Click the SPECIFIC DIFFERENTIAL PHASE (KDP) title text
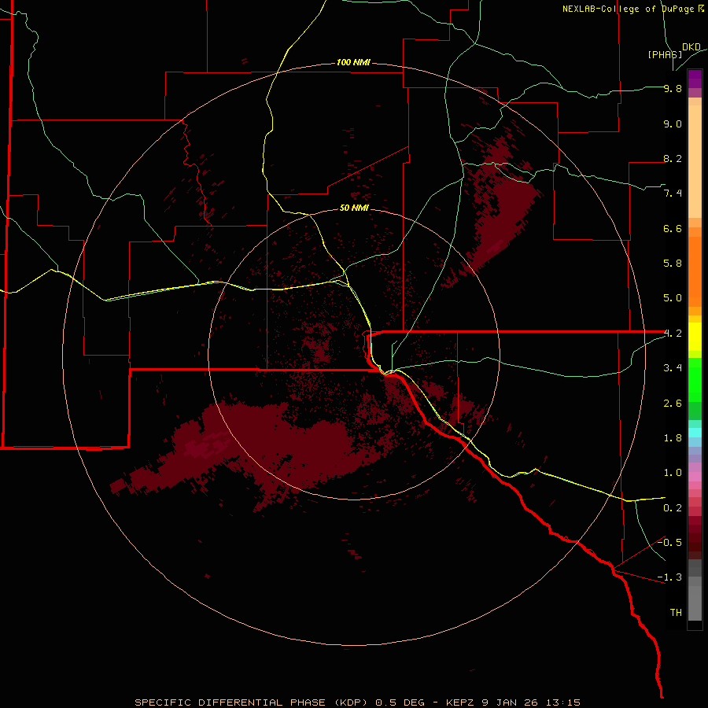The height and width of the screenshot is (708, 708). click(x=253, y=702)
